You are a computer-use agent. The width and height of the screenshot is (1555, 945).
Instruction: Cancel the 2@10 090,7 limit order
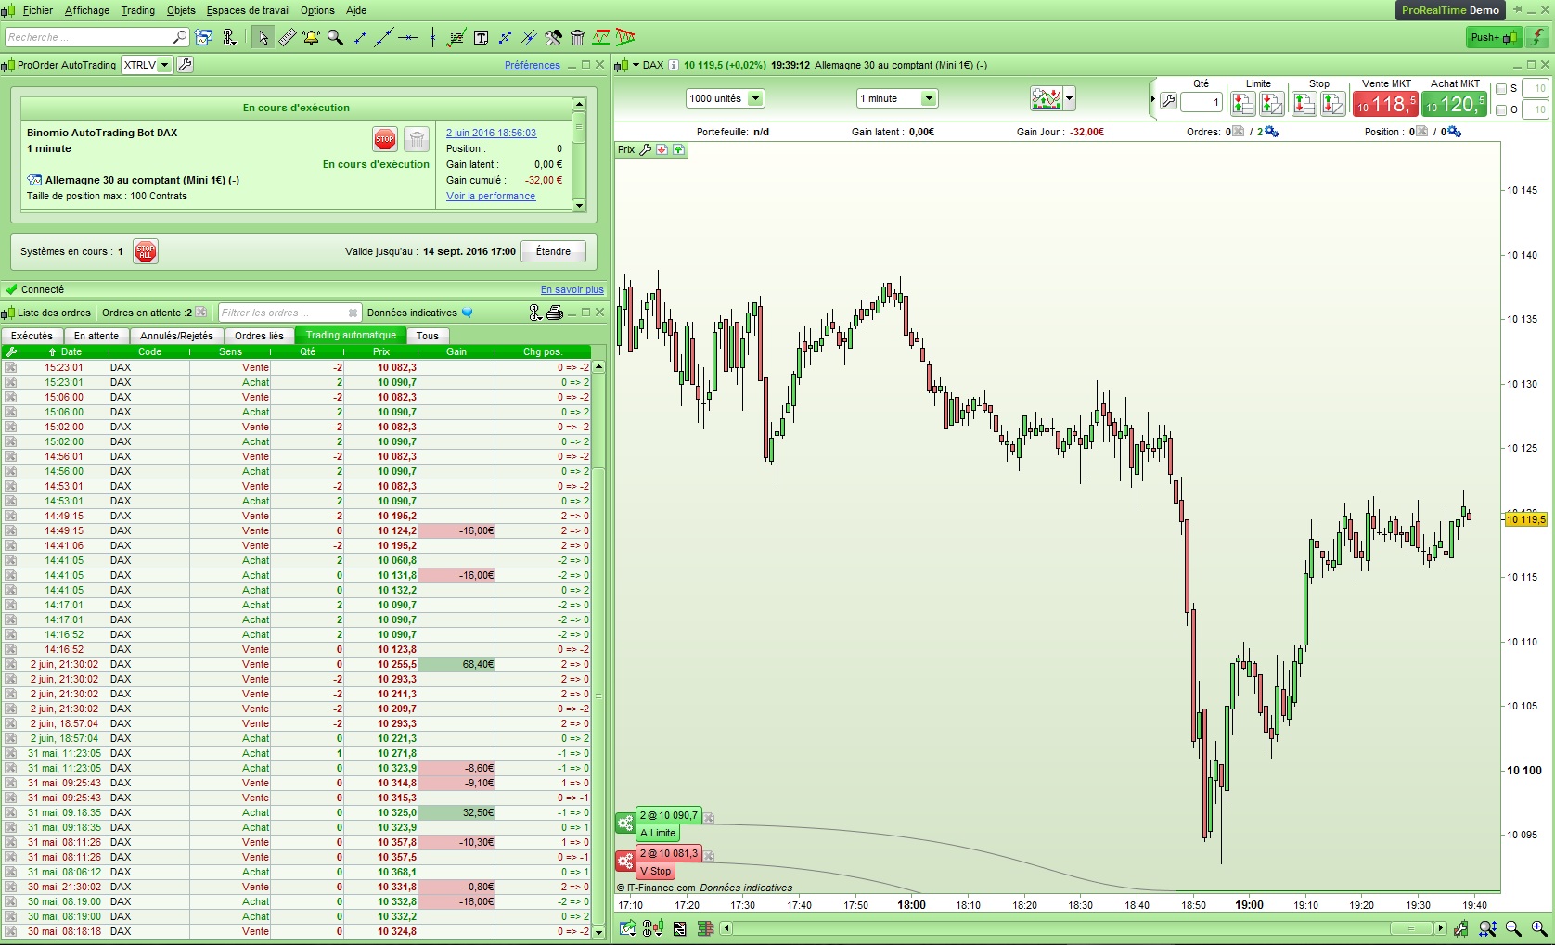click(709, 818)
